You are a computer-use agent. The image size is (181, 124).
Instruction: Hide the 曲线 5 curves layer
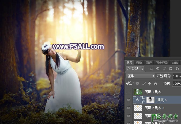click(x=129, y=100)
